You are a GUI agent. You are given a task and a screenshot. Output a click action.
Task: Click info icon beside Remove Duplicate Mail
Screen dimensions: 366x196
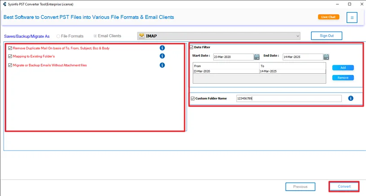[x=162, y=48]
